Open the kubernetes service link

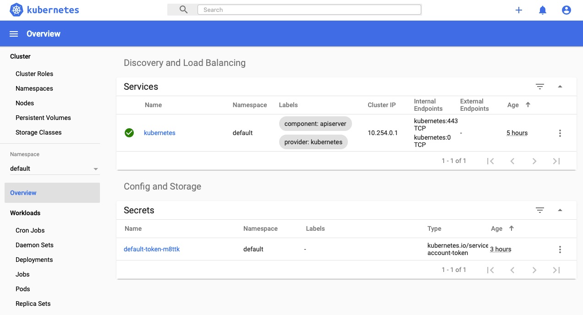click(x=159, y=133)
